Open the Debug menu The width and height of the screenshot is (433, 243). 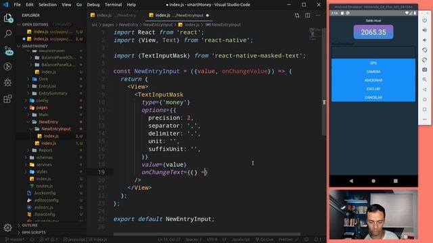[x=93, y=5]
